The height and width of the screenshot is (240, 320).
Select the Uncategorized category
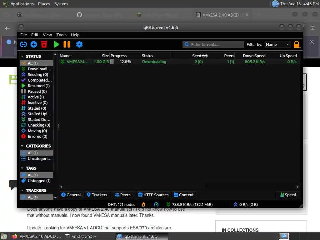click(37, 158)
